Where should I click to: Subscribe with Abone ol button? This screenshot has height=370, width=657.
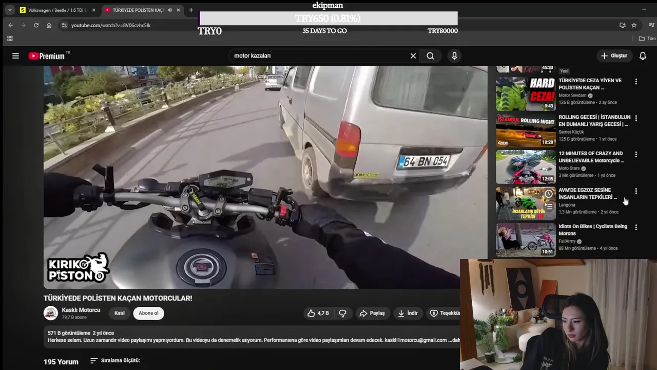(x=148, y=313)
